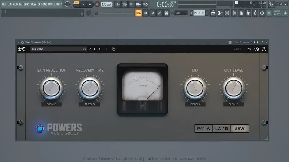Open the playlist view icon
289x162 pixels.
click(x=213, y=13)
